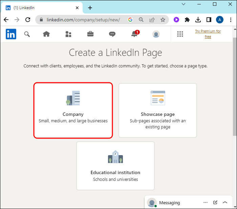Select the Showcase page card
This screenshot has width=237, height=209.
(x=158, y=110)
